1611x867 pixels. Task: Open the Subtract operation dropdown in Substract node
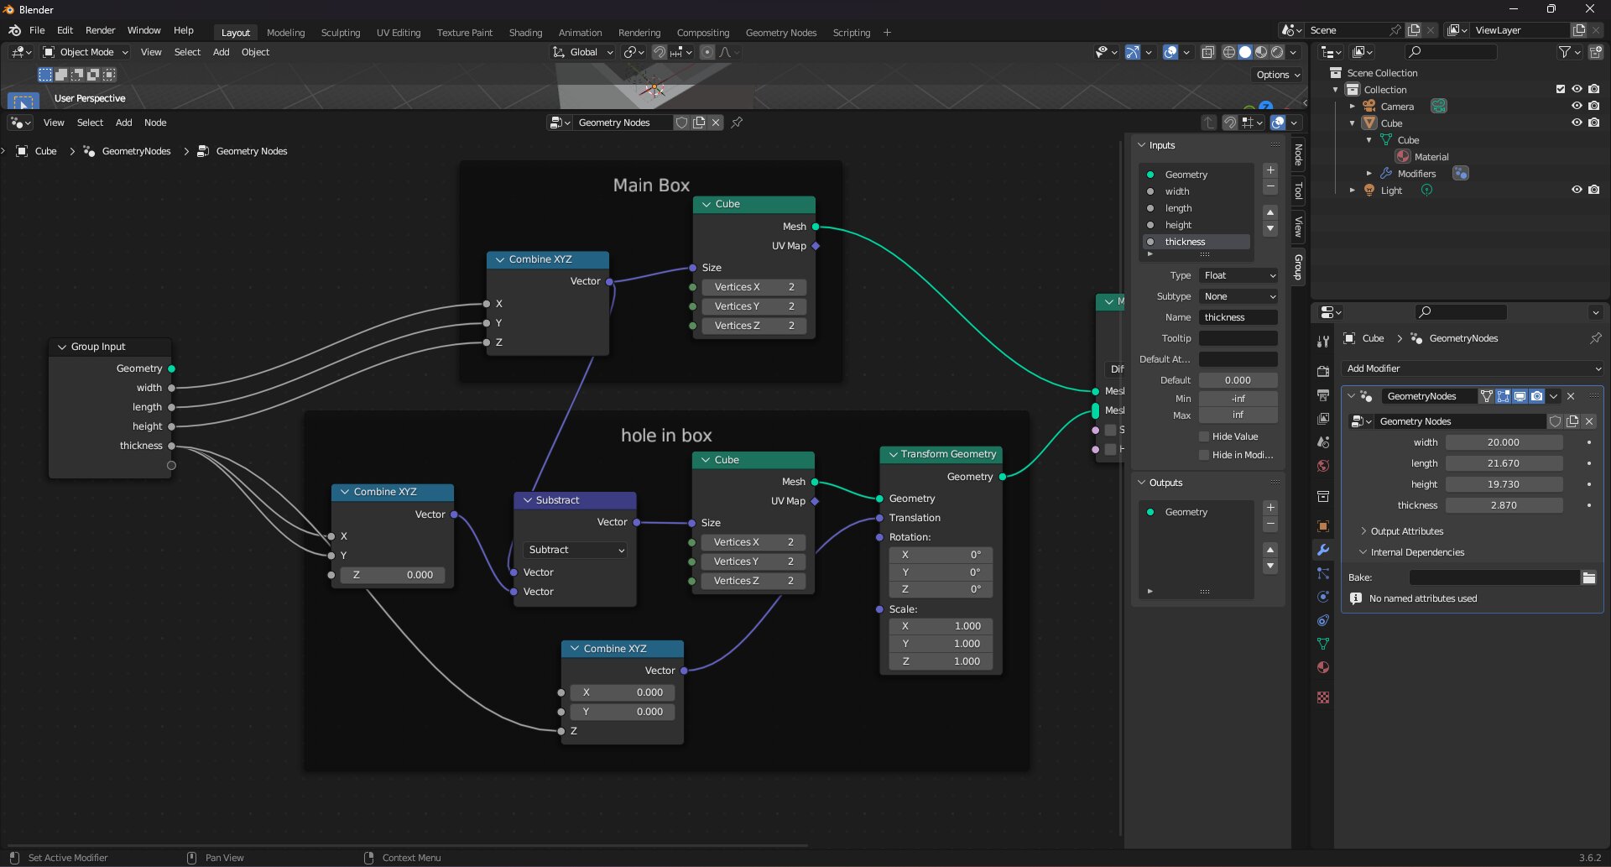pyautogui.click(x=575, y=550)
